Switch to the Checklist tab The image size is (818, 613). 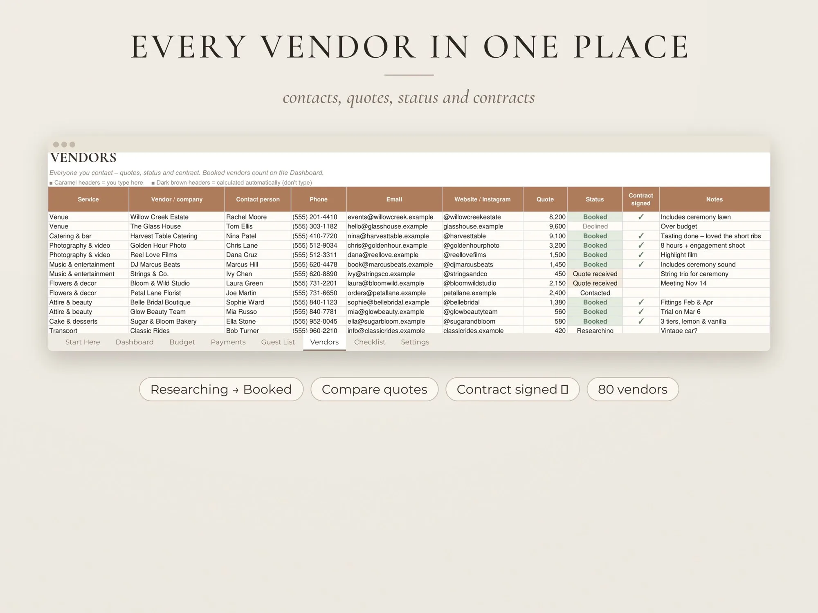click(370, 342)
